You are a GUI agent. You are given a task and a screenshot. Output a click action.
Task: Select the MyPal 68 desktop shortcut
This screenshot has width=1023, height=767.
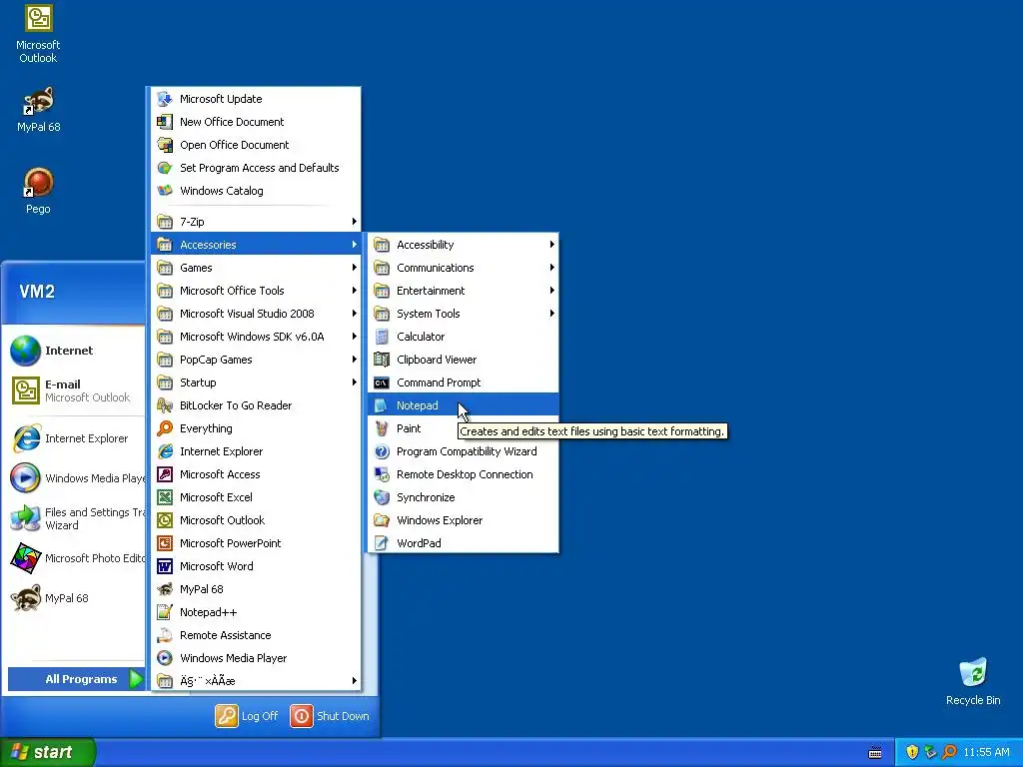pyautogui.click(x=39, y=110)
